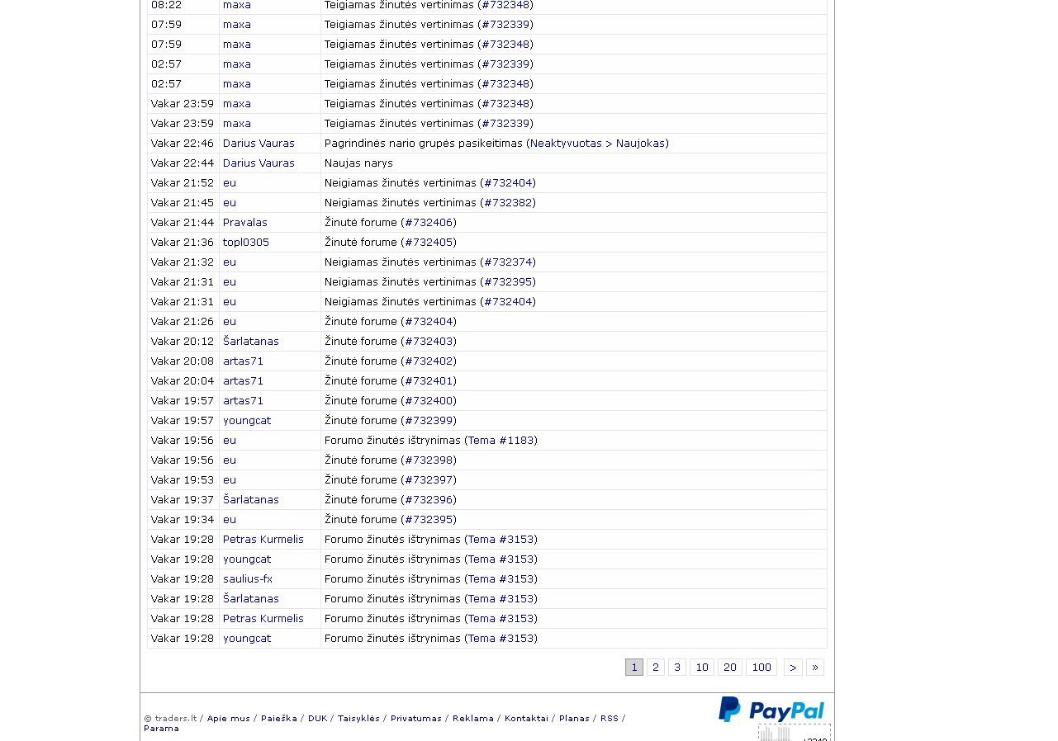Open Pravalas user profile

[245, 223]
